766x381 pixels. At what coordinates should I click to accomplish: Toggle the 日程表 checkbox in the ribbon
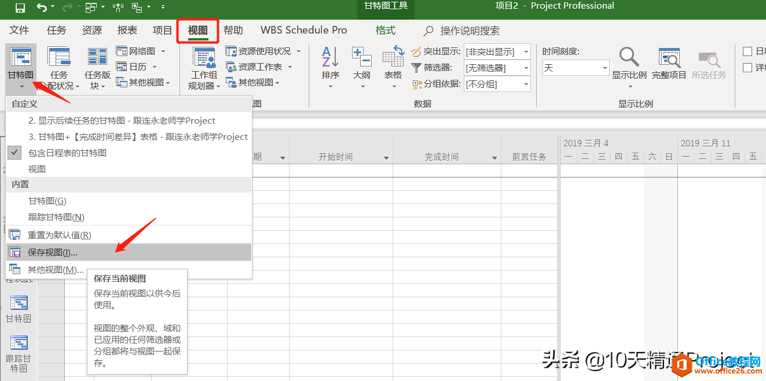(747, 51)
